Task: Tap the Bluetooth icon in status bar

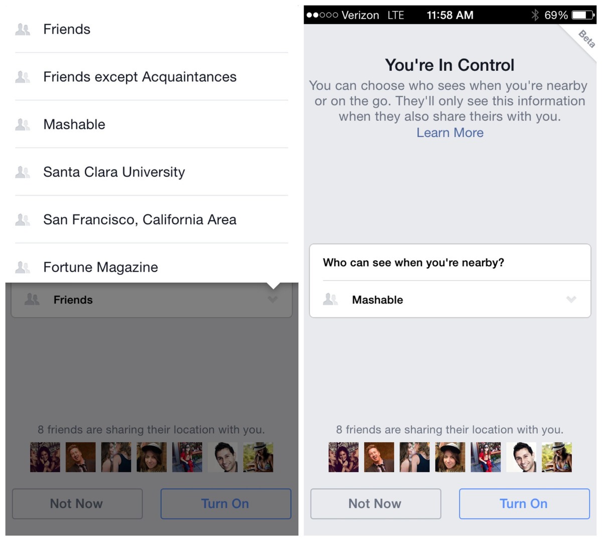Action: tap(535, 15)
